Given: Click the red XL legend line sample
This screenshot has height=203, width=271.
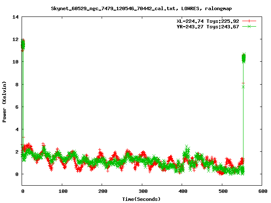Looking at the screenshot, I should (249, 21).
